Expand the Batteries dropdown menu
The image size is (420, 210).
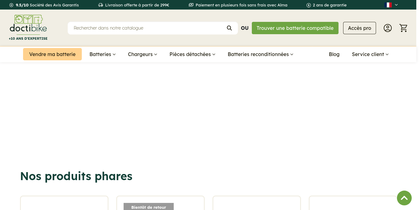(x=102, y=54)
